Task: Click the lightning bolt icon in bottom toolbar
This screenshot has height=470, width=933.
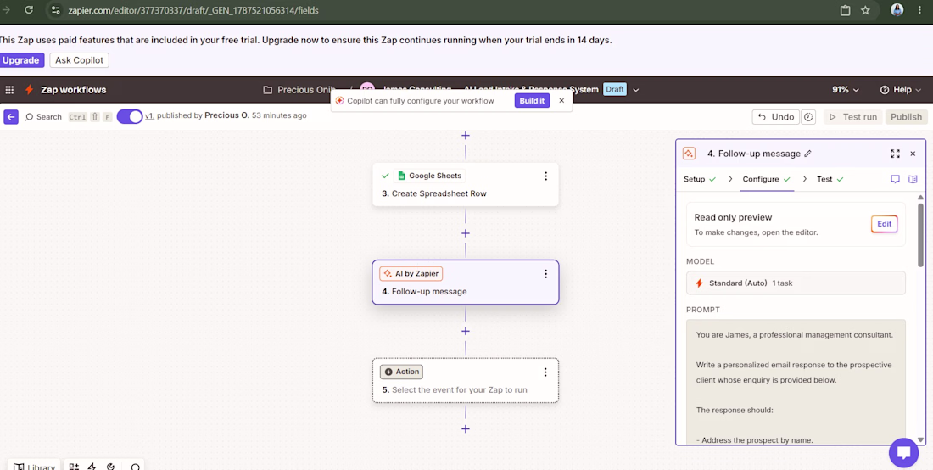Action: pos(92,467)
